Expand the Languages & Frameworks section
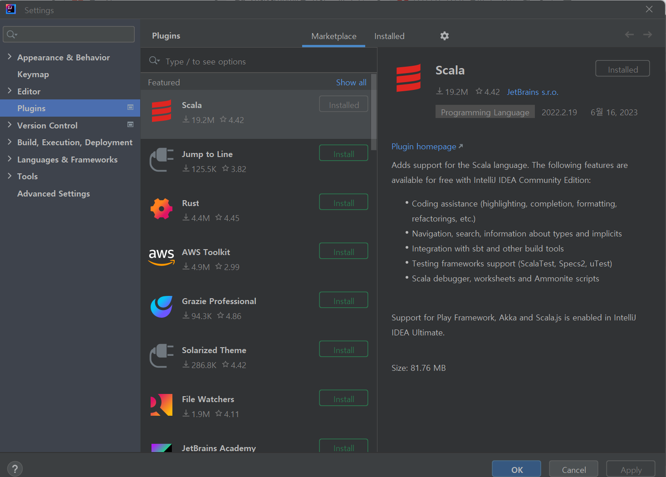 [x=10, y=159]
